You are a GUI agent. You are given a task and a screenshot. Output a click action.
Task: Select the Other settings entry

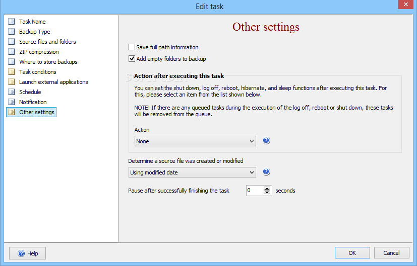tap(31, 112)
